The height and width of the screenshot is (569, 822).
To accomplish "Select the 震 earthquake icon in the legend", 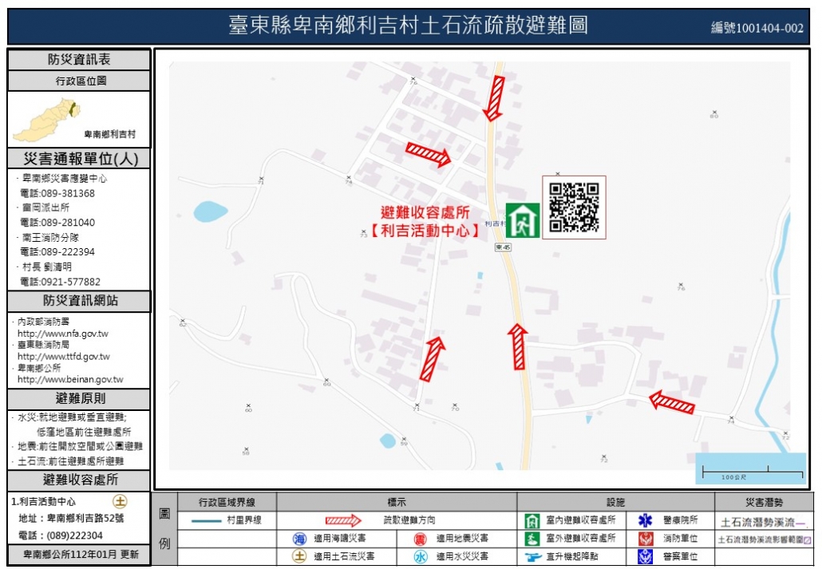I will tap(420, 539).
